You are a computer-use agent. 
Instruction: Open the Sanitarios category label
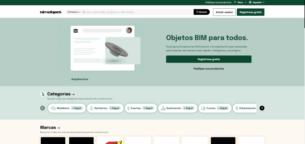(x=101, y=108)
